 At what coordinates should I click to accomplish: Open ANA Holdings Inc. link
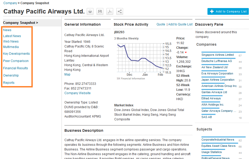point(213,105)
